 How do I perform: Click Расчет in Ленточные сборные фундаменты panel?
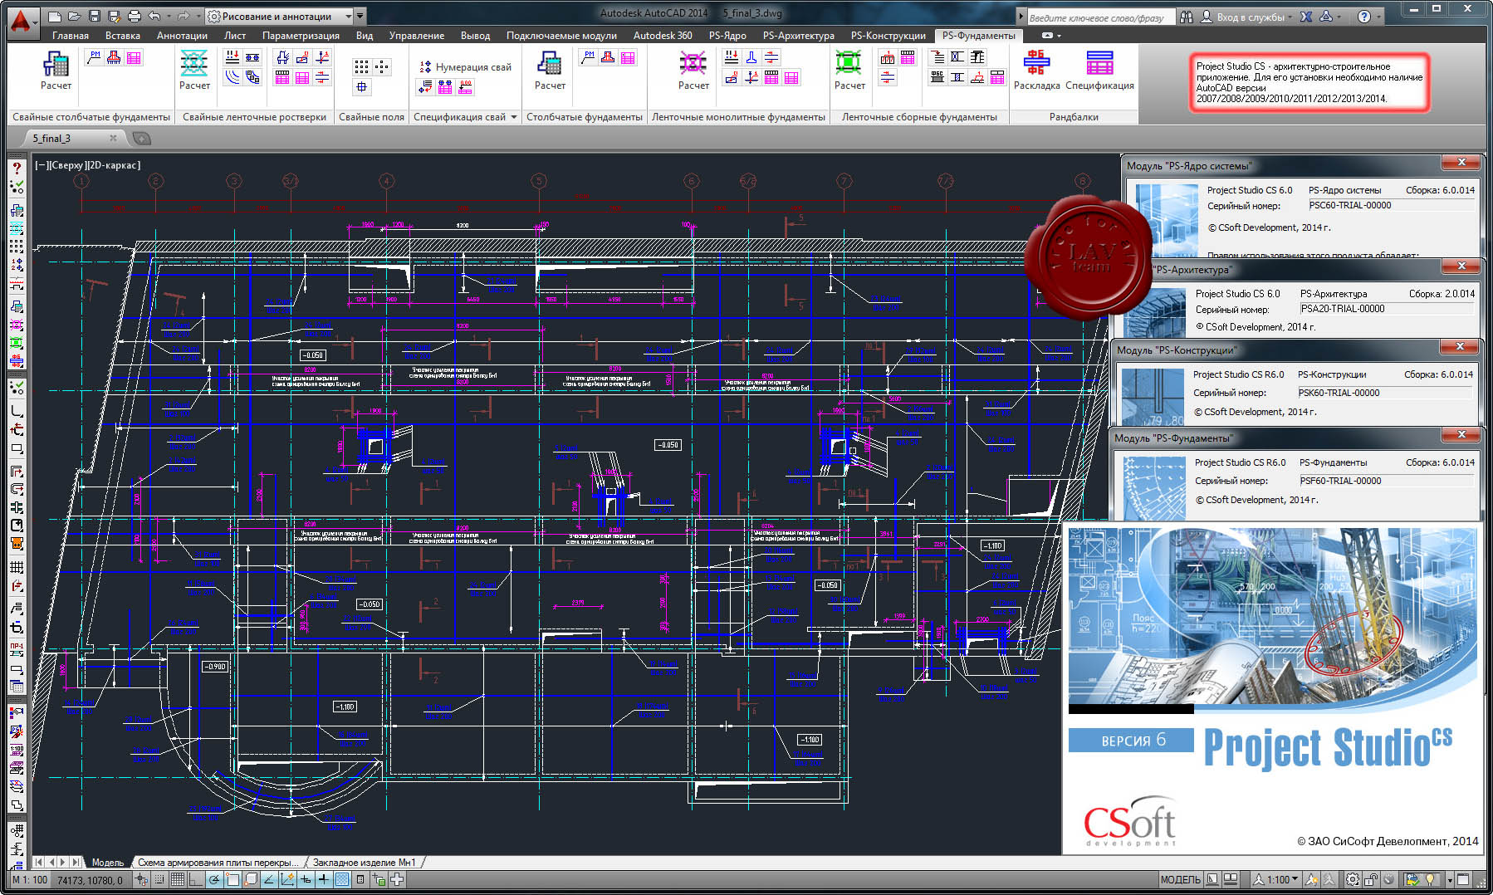click(x=849, y=70)
